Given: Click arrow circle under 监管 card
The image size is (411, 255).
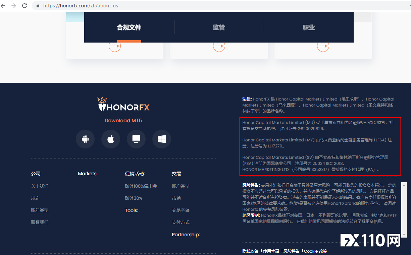Looking at the screenshot, I should (x=219, y=46).
